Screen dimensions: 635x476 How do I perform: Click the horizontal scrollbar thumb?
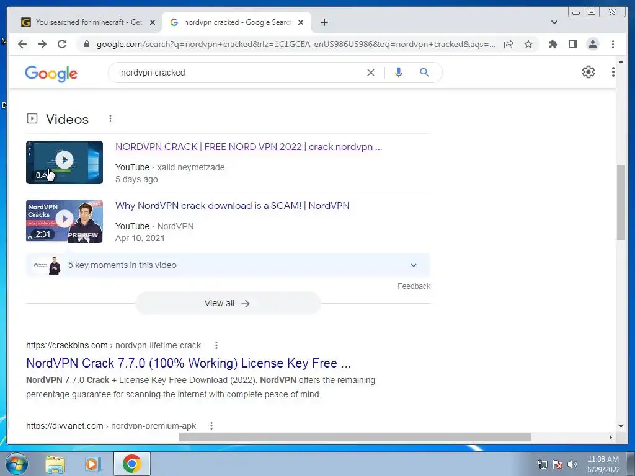[354, 437]
